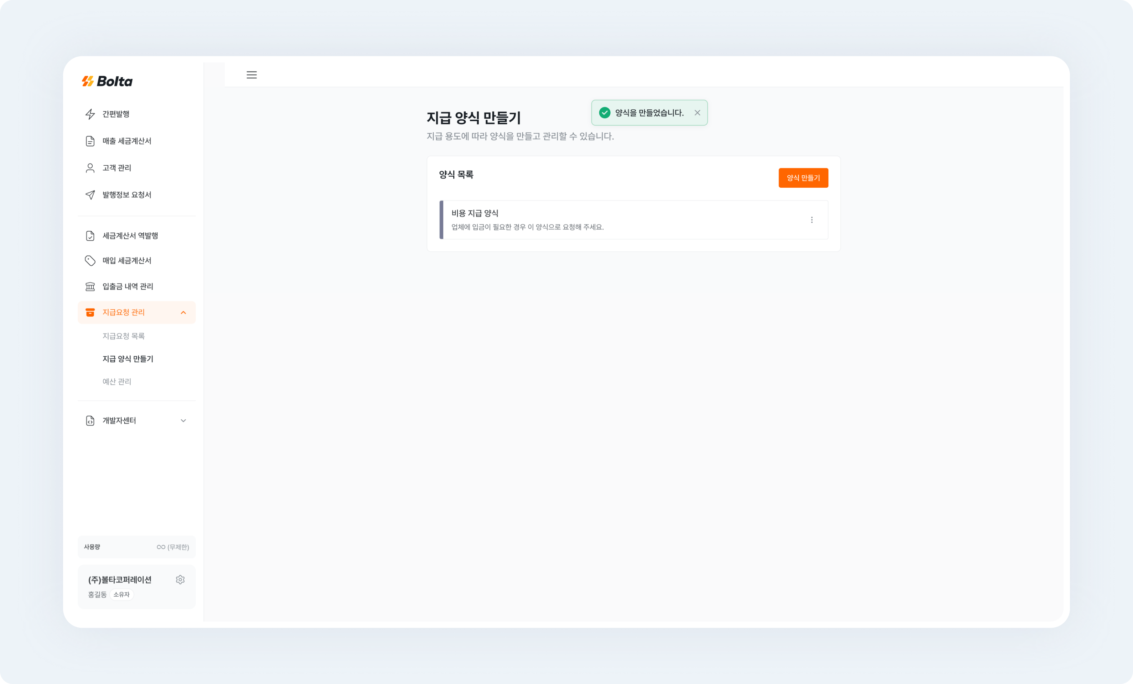
Task: Select the 발행정보 요청서 paper-plane icon
Action: tap(90, 195)
